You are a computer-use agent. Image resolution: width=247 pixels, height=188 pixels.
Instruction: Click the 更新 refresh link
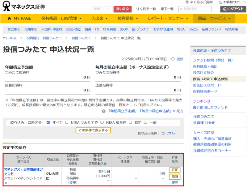(180, 59)
